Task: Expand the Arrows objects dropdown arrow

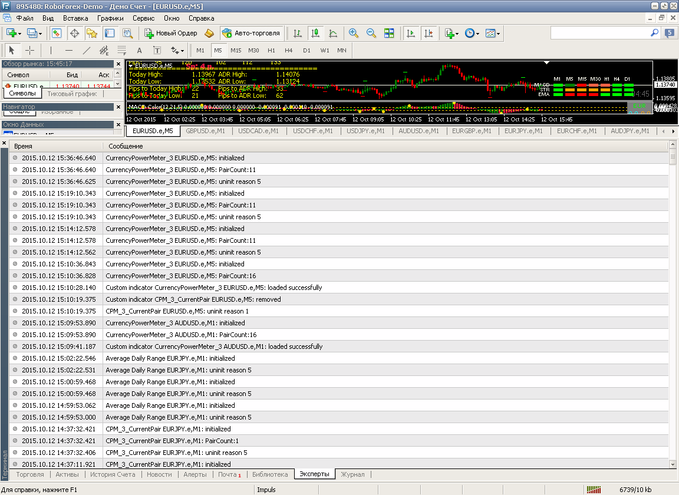Action: click(x=182, y=51)
